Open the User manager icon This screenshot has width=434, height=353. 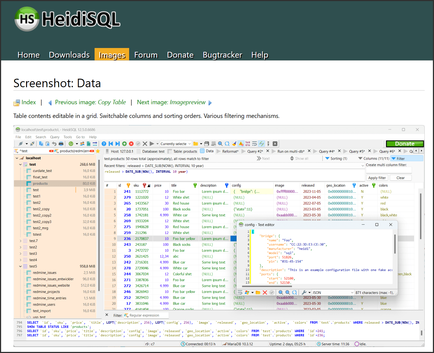[82, 144]
